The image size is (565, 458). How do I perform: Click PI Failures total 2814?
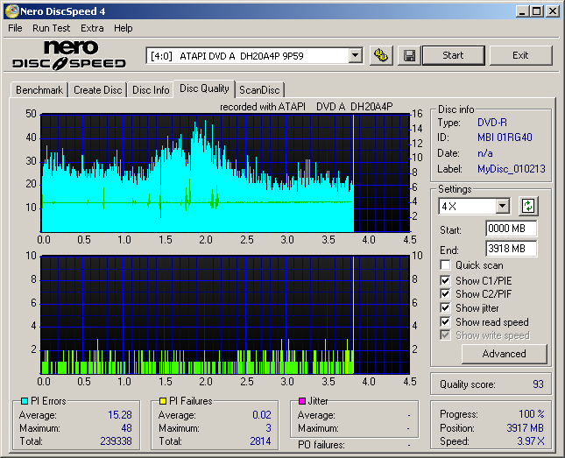click(x=260, y=441)
